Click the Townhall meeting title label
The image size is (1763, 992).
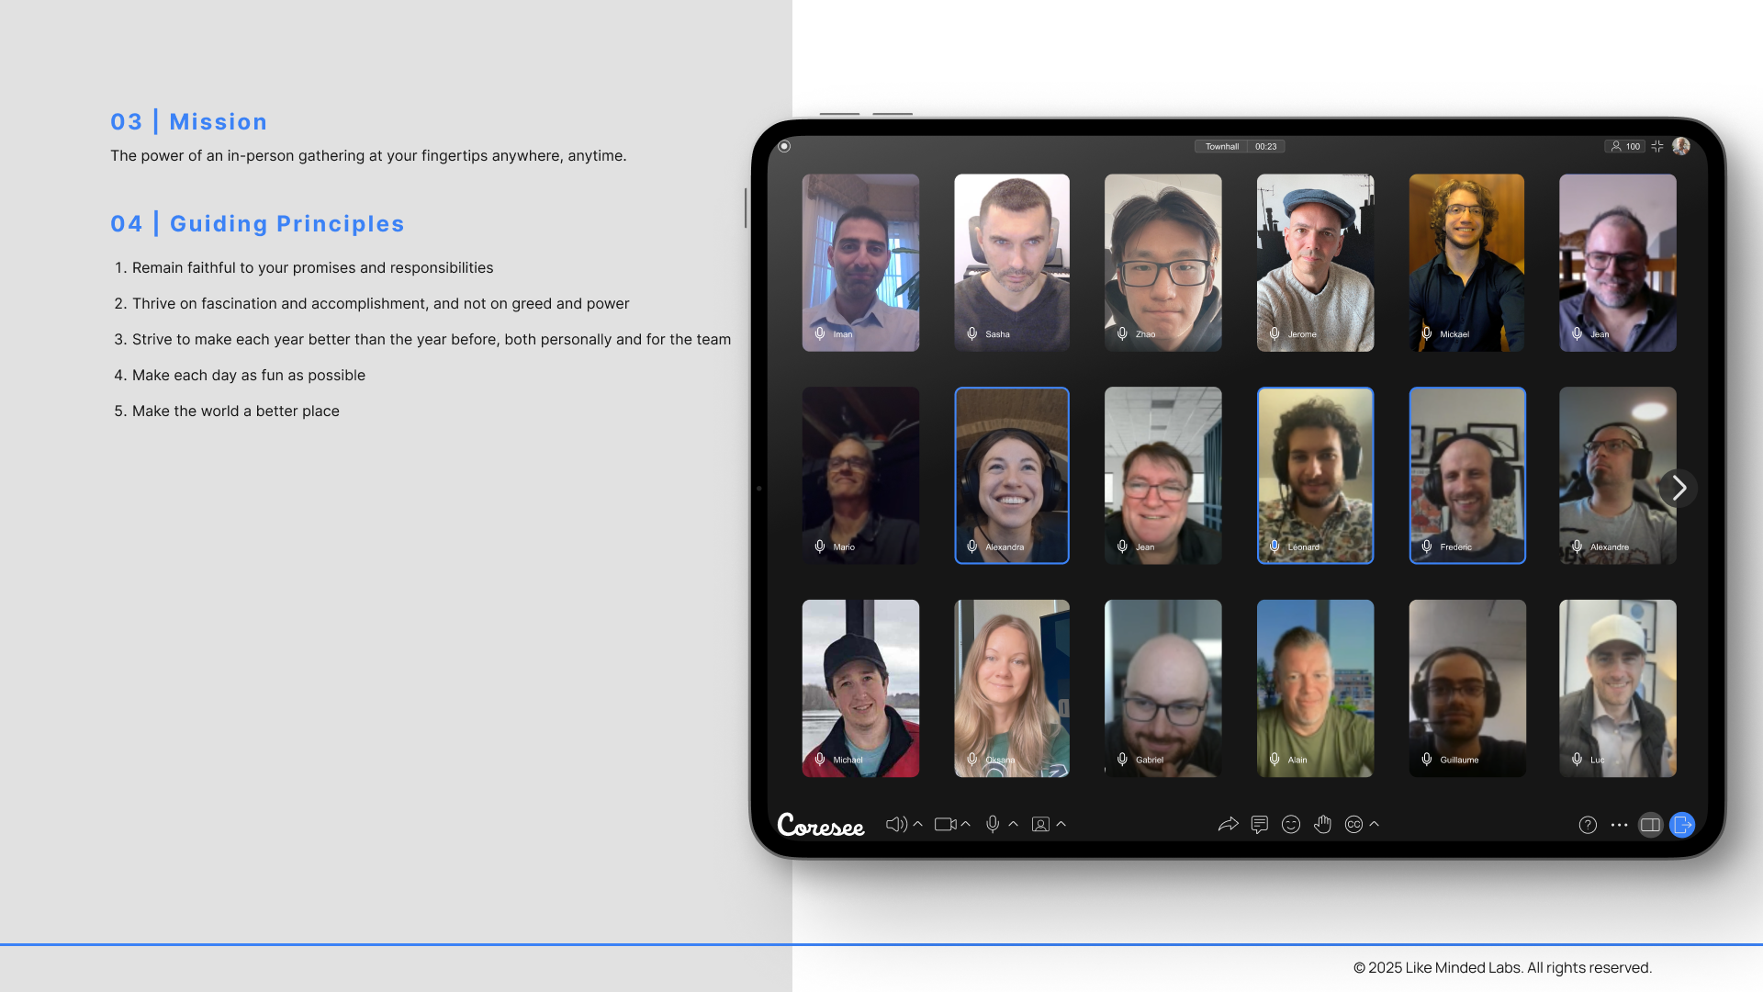click(1221, 146)
